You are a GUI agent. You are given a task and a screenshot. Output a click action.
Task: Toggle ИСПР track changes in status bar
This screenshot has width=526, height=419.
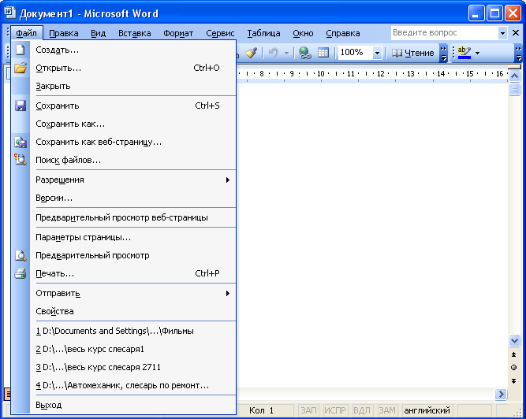pos(335,410)
